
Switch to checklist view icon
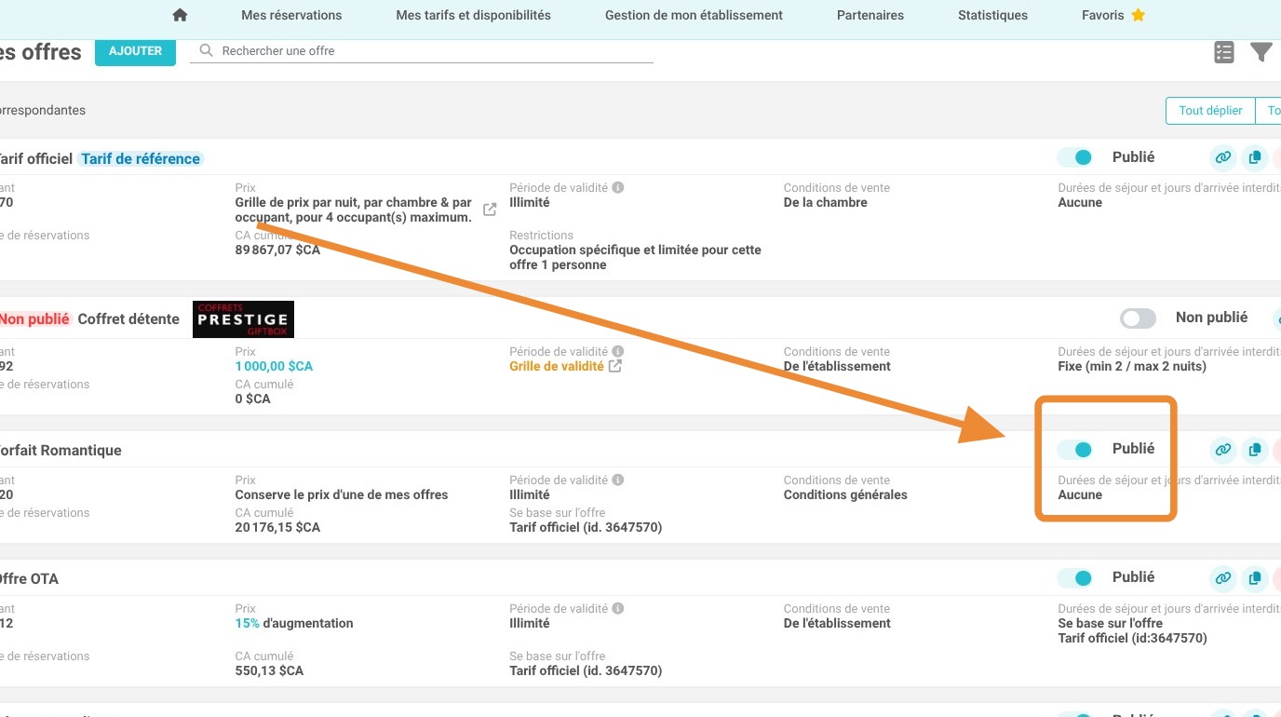(1224, 52)
